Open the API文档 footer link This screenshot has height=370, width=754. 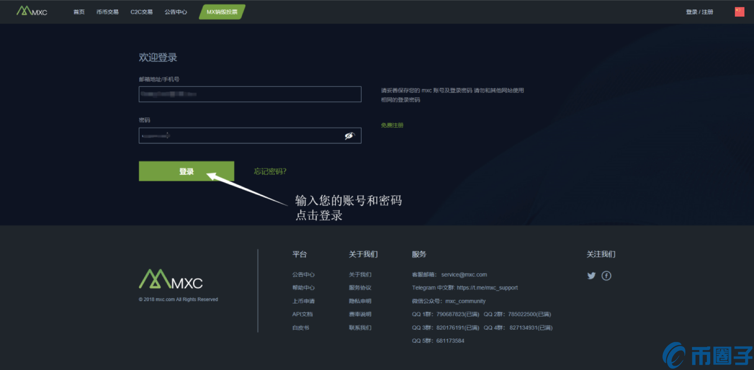[303, 314]
